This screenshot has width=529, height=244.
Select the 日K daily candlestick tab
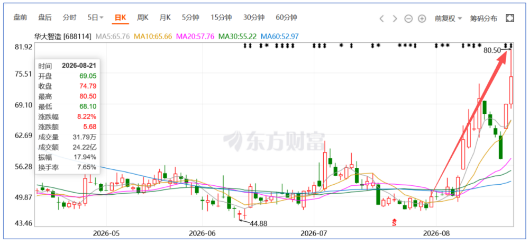pos(121,18)
